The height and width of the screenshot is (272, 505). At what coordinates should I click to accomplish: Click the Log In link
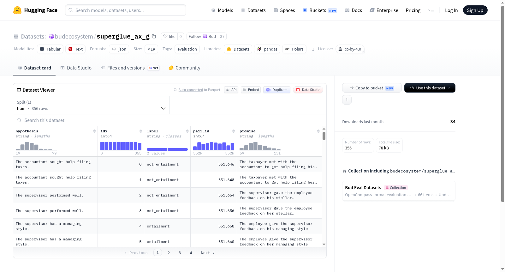point(451,10)
